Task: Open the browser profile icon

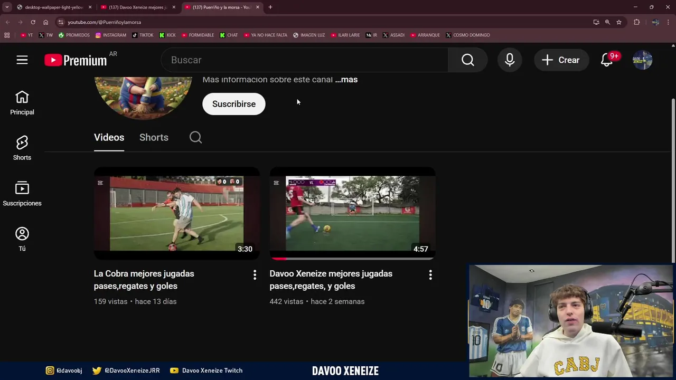Action: coord(655,22)
